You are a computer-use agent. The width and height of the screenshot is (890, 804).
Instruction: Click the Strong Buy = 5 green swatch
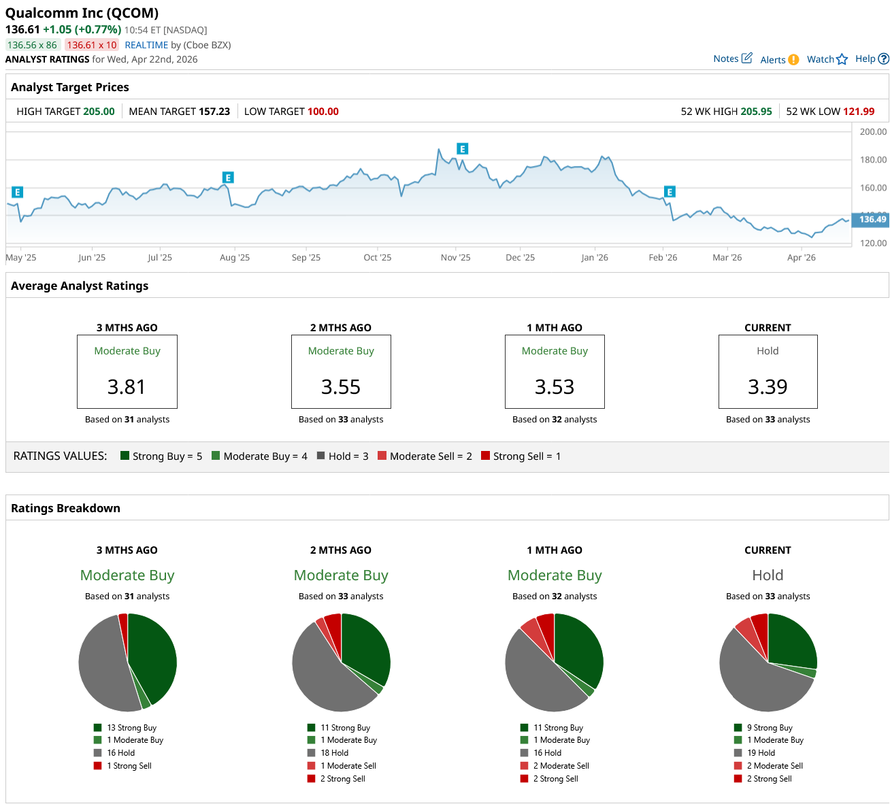click(x=125, y=456)
